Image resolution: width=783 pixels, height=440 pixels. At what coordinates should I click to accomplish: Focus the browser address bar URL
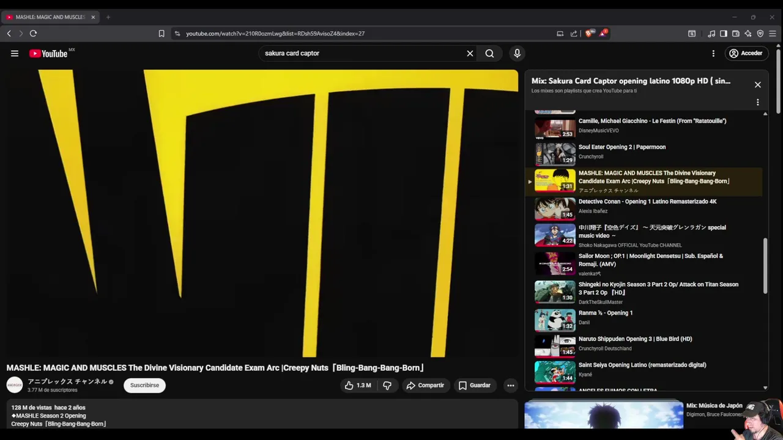(x=275, y=34)
